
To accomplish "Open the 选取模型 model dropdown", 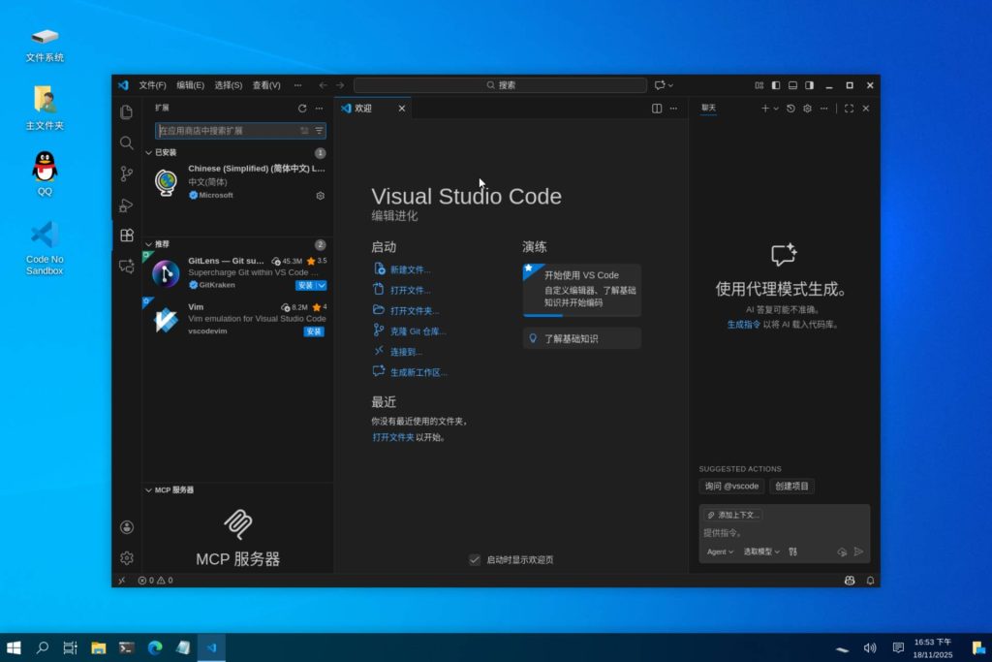I will point(761,552).
